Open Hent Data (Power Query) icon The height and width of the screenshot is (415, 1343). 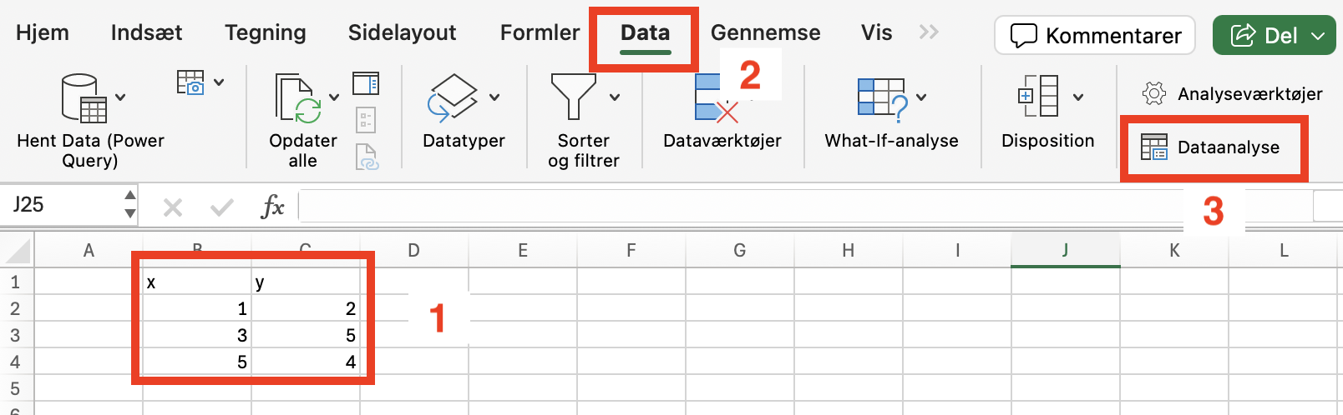point(84,97)
